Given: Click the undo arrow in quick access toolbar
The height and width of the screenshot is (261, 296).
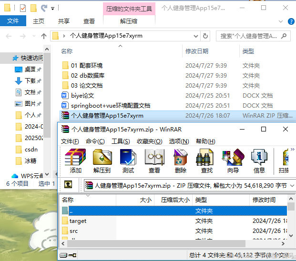Looking at the screenshot, I should (44, 8).
